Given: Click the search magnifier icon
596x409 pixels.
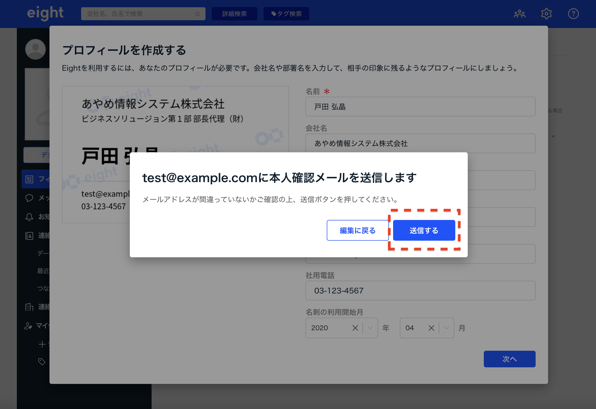Looking at the screenshot, I should [198, 14].
